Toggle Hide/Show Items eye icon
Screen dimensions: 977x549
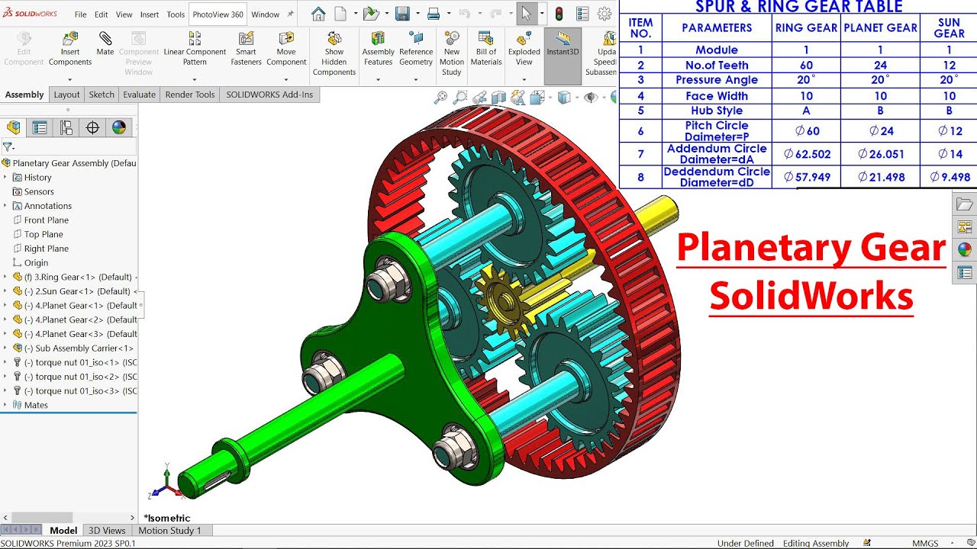pos(589,97)
